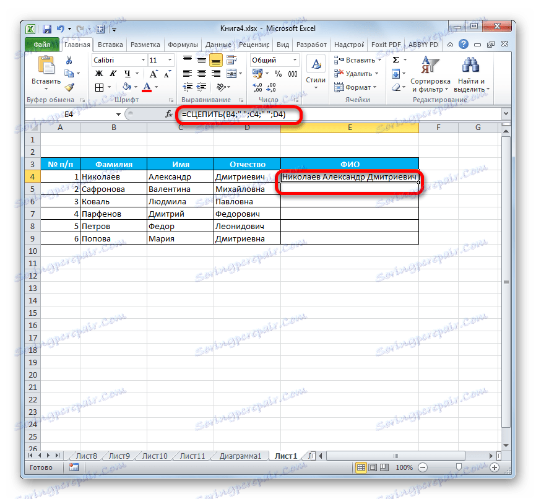
Task: Click the zoom in plus button
Action: tap(495, 467)
